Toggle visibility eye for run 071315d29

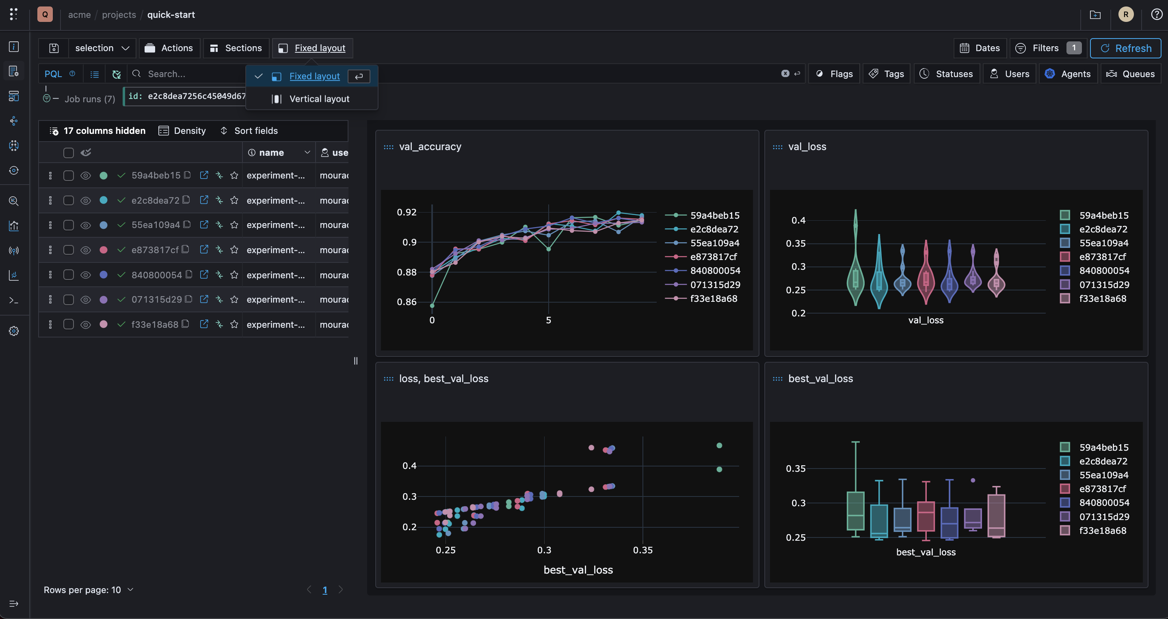(86, 300)
